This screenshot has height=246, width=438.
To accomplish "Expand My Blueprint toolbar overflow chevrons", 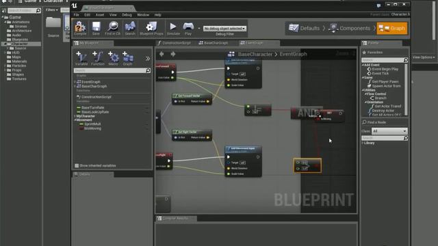I will point(148,59).
